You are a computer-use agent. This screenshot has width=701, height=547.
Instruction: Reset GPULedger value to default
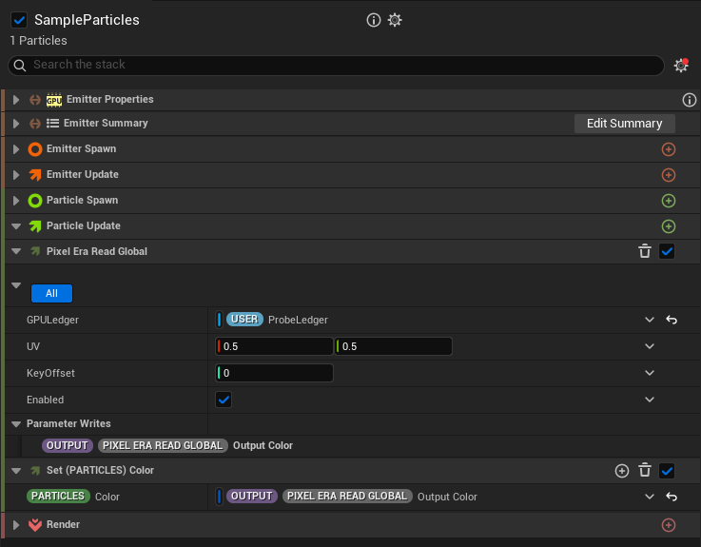[x=672, y=320]
